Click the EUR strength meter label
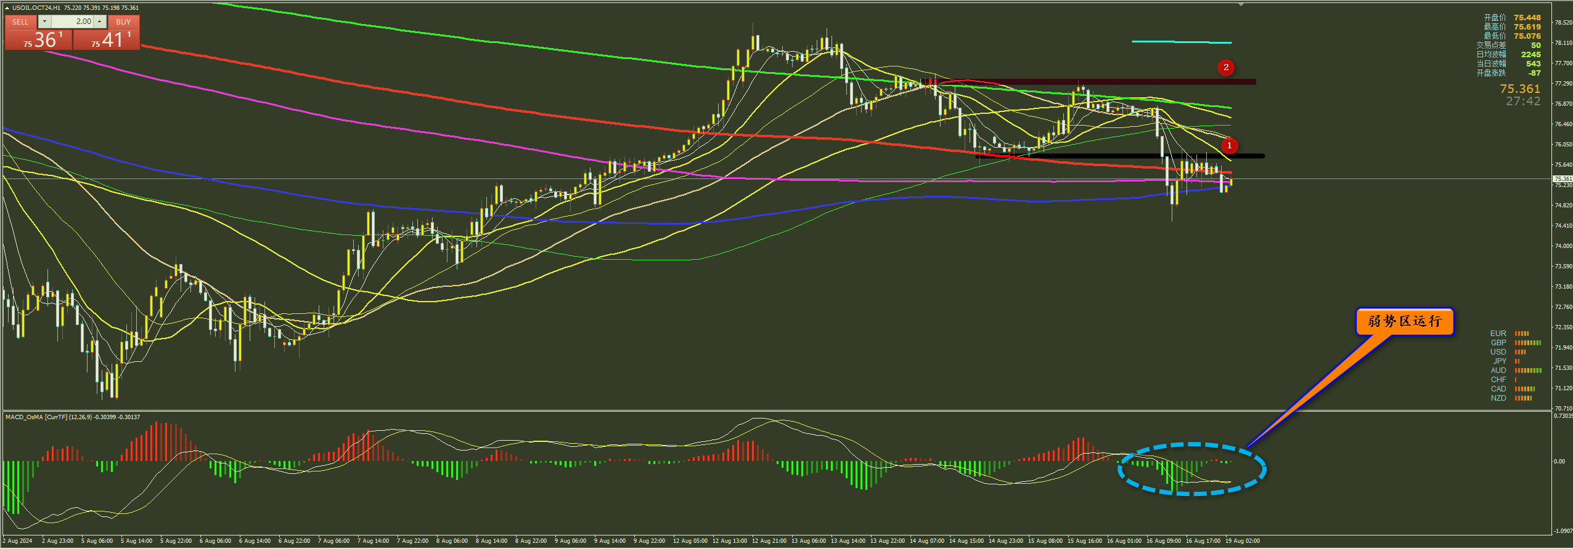 (1498, 334)
